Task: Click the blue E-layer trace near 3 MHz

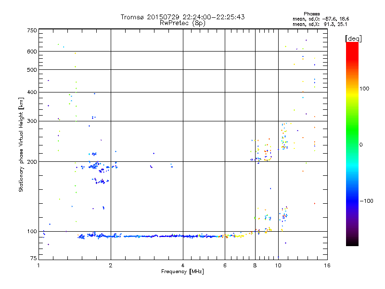Action: [x=152, y=236]
